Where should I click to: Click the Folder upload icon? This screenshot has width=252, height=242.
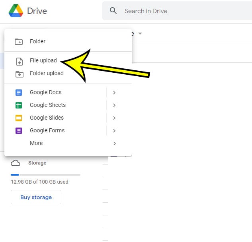(20, 74)
